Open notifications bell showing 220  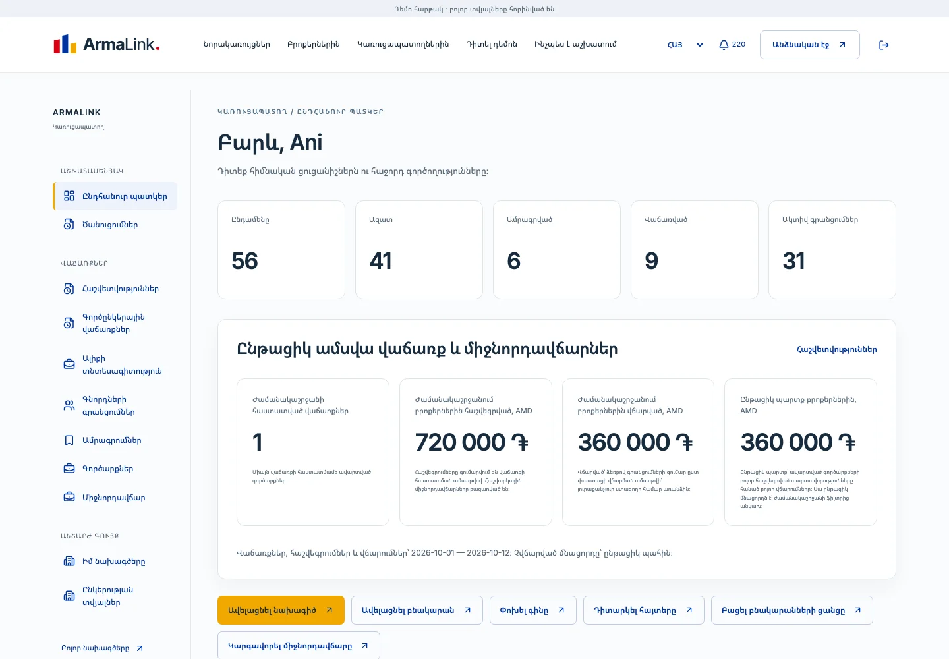732,45
